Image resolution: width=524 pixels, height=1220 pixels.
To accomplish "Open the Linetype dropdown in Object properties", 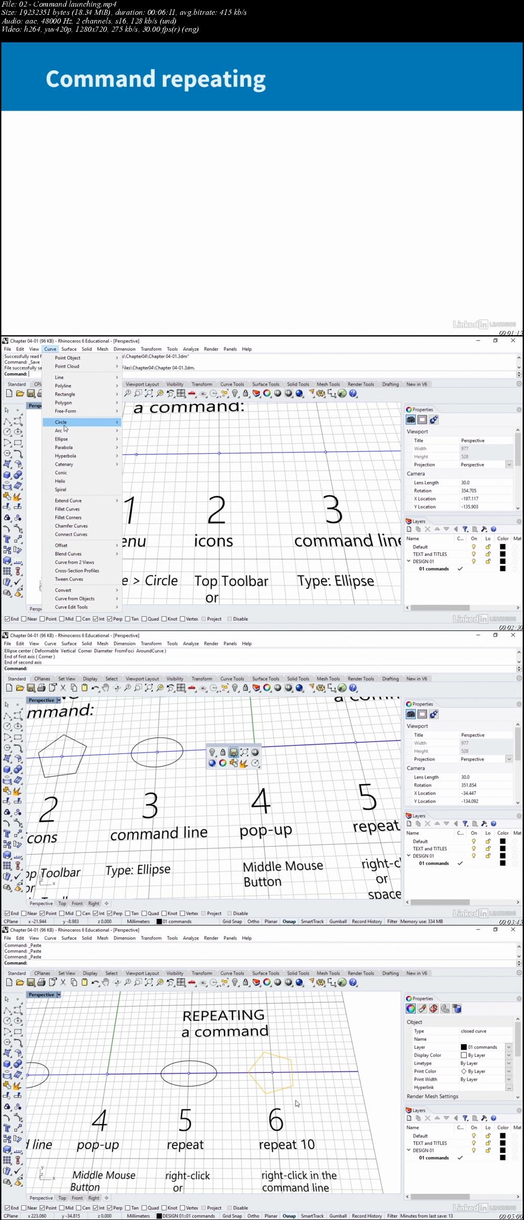I will [509, 1063].
